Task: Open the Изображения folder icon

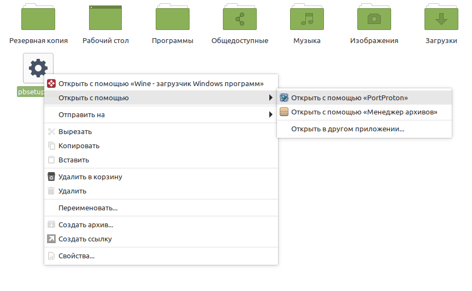Action: (374, 17)
